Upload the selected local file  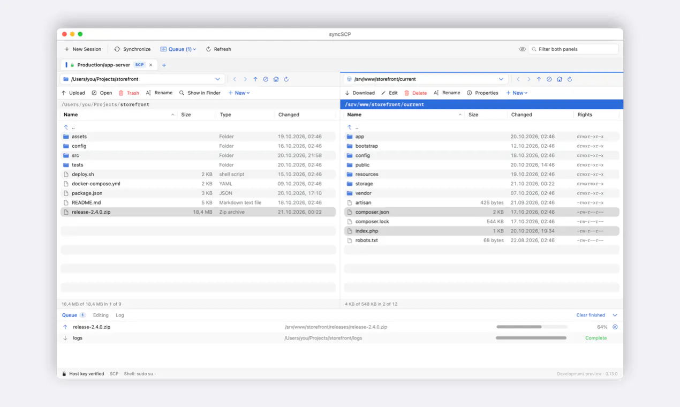[x=73, y=93]
